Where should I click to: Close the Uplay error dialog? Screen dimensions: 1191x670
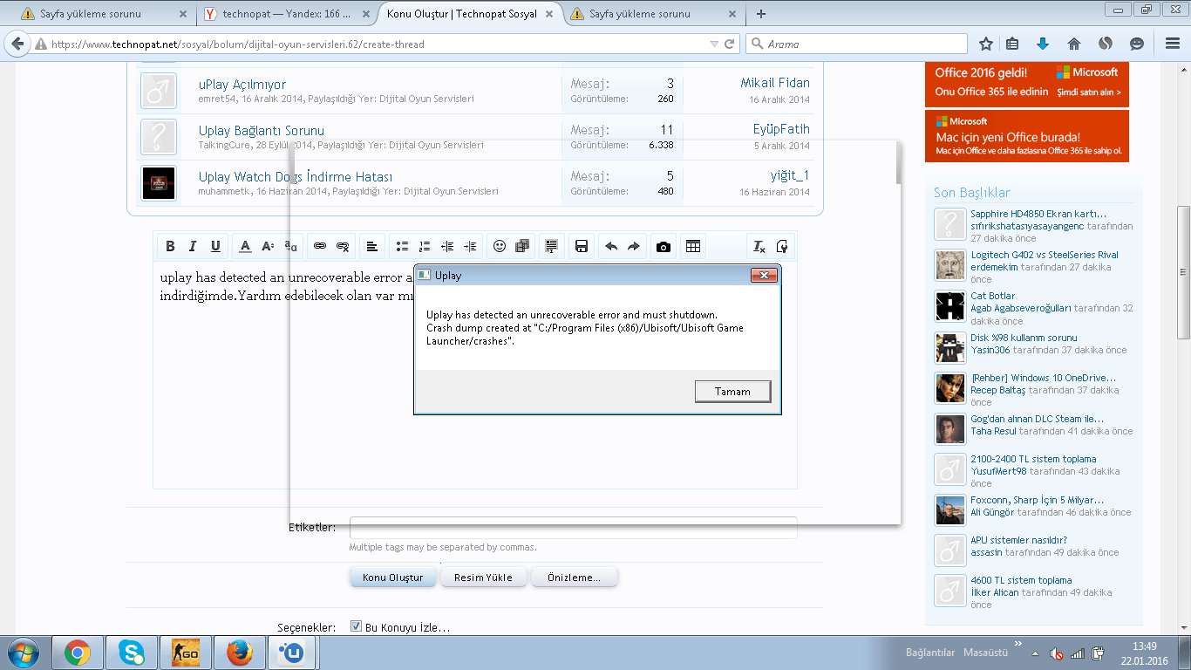point(763,276)
